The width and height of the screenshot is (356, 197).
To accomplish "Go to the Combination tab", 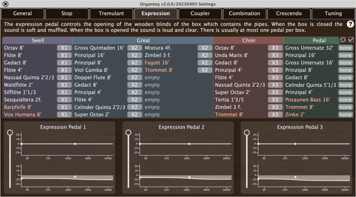I will (244, 13).
